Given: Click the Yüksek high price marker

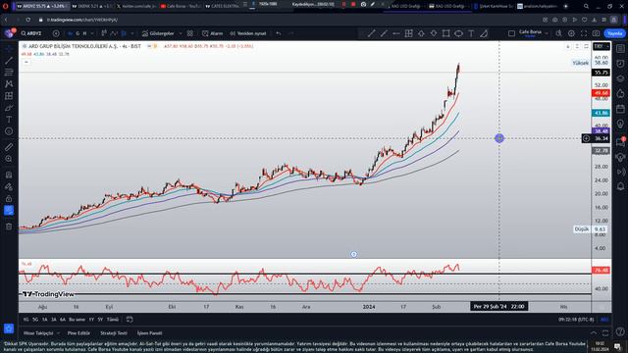Looking at the screenshot, I should 580,63.
